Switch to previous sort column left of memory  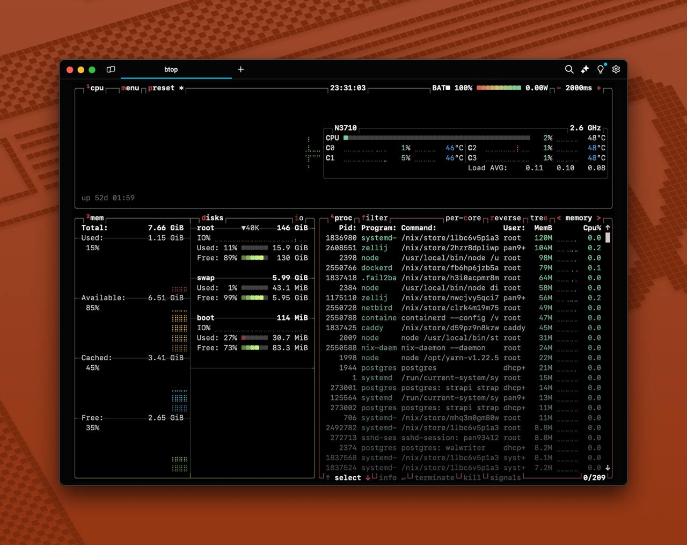559,218
